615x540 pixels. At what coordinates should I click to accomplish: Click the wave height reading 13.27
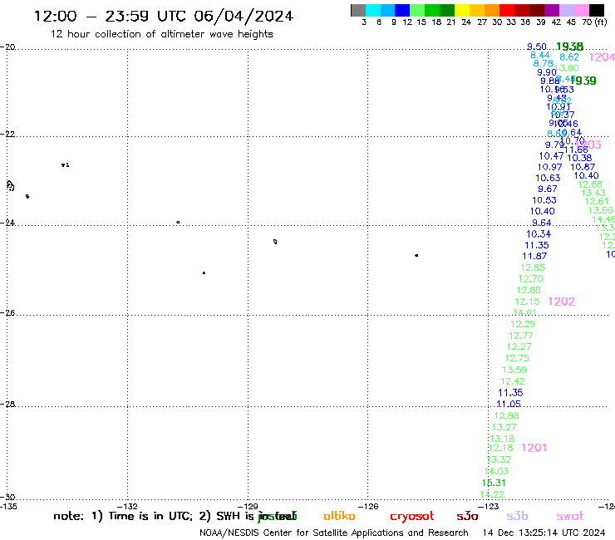504,427
